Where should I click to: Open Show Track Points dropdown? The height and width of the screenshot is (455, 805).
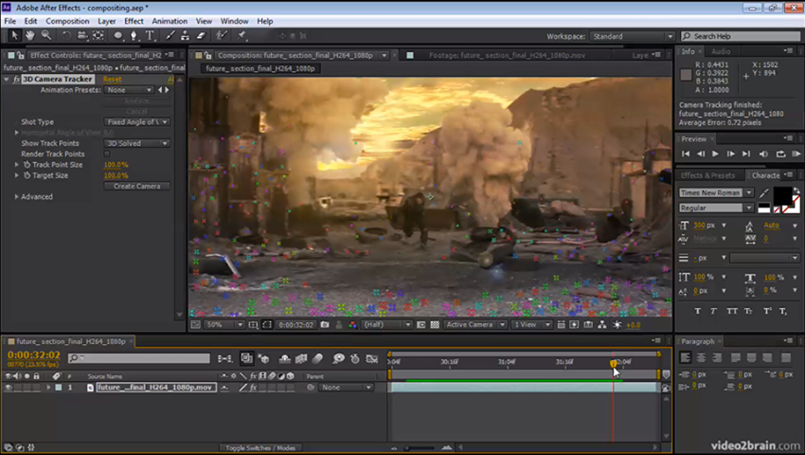[136, 143]
